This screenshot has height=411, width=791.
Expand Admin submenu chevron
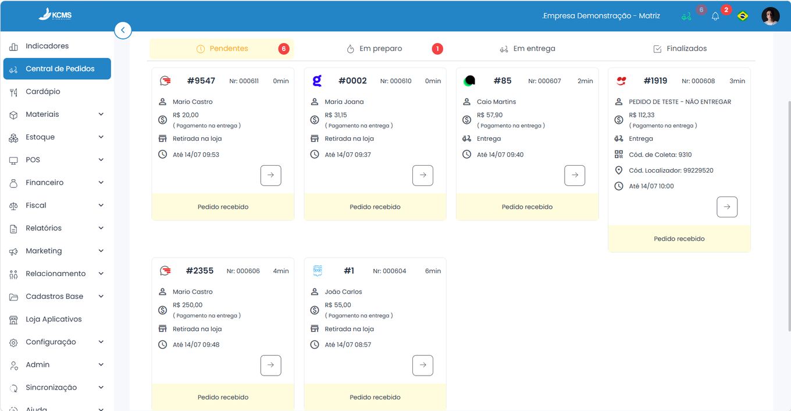(101, 365)
